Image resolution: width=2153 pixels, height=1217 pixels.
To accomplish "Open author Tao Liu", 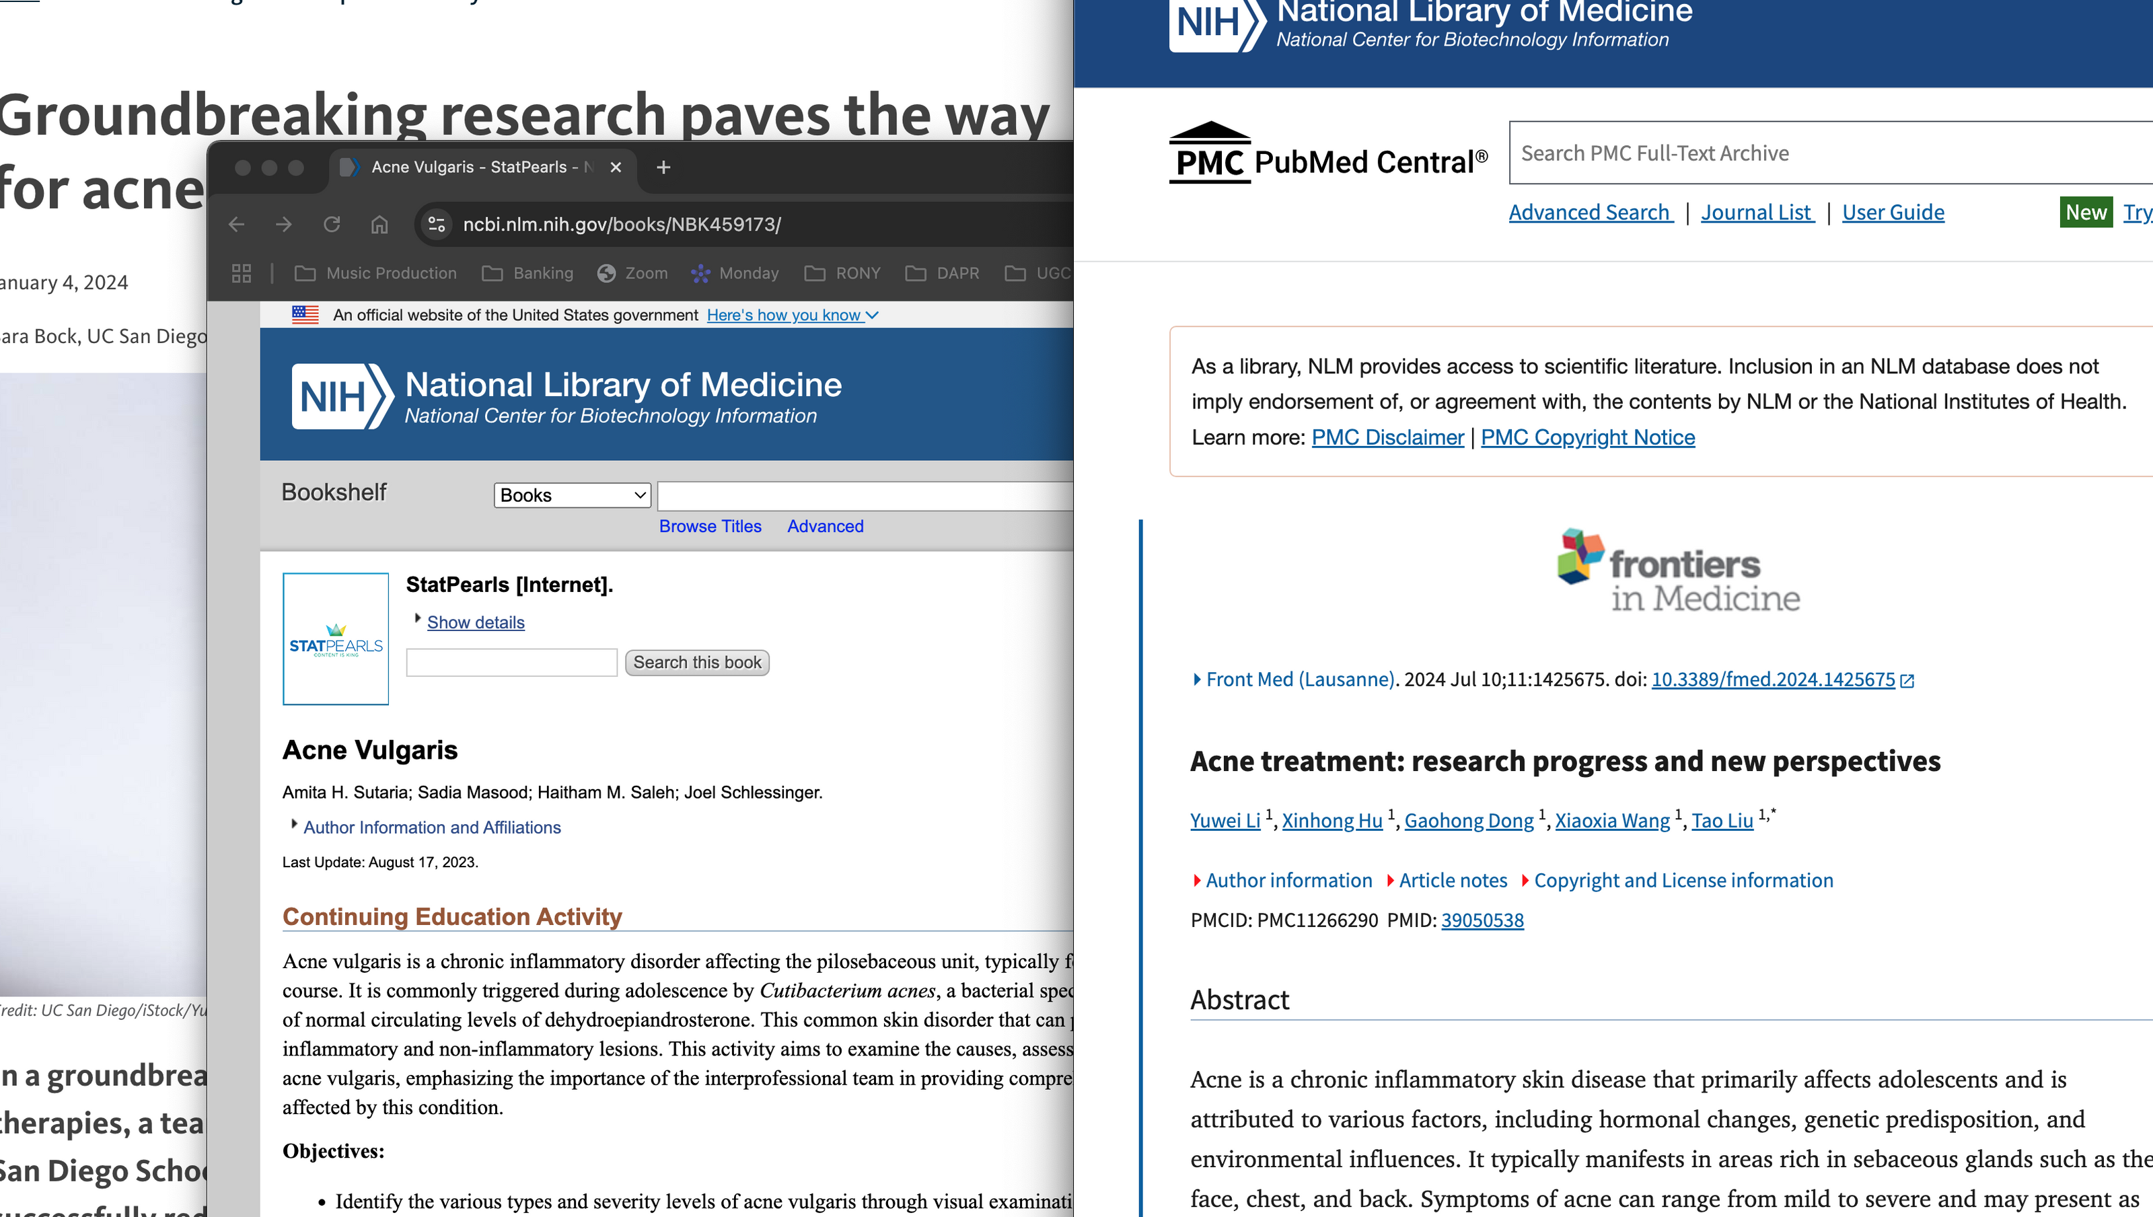I will [1722, 821].
